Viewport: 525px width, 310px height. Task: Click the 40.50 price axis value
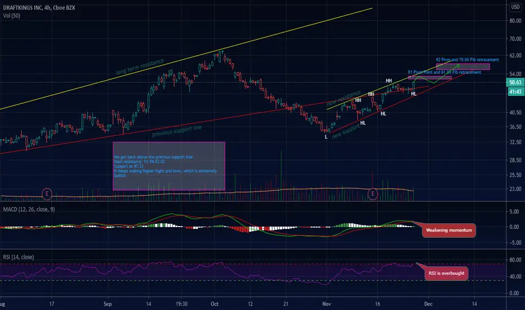coord(515,113)
